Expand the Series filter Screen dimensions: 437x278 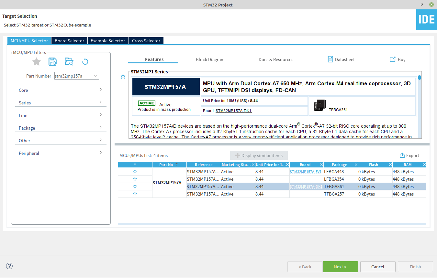point(61,103)
